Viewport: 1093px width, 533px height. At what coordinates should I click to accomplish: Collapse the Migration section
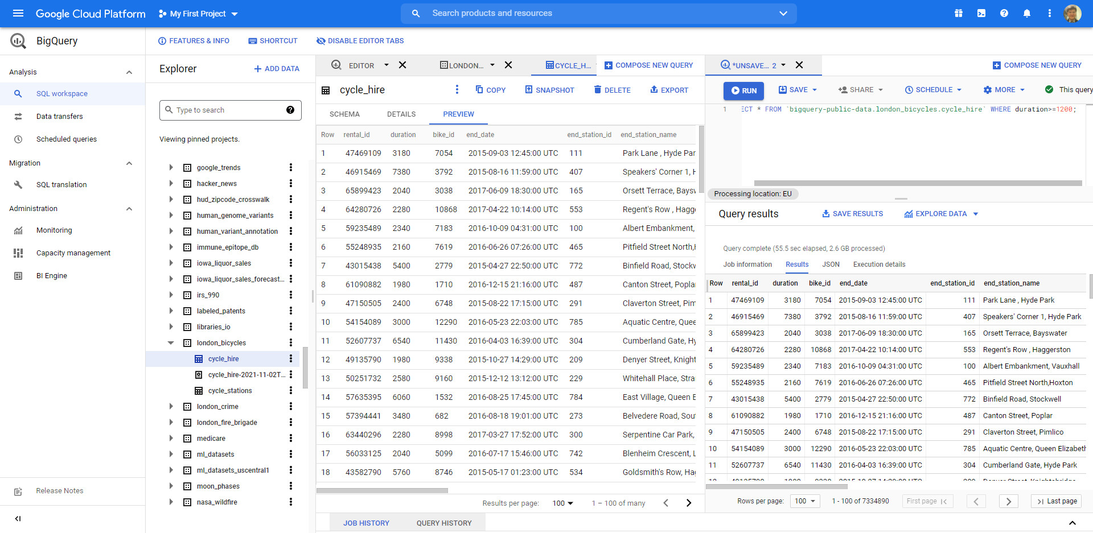(129, 163)
